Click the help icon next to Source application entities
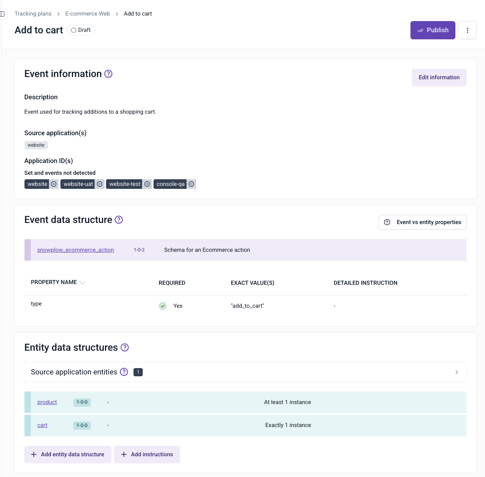This screenshot has height=477, width=485. click(124, 372)
